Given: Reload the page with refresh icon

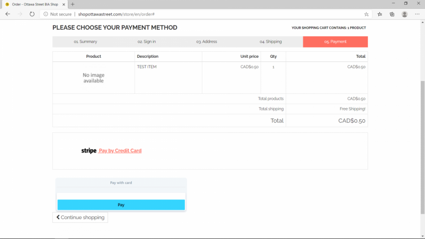Looking at the screenshot, I should coord(32,14).
